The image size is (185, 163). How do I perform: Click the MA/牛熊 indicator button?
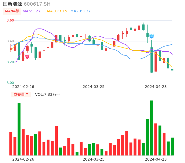click(12, 11)
